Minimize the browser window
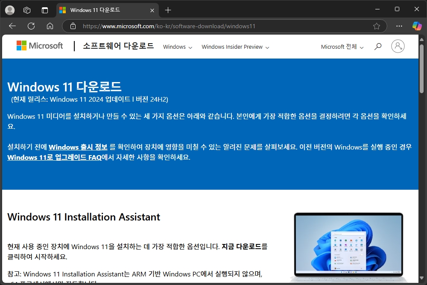The width and height of the screenshot is (427, 285). pyautogui.click(x=377, y=9)
